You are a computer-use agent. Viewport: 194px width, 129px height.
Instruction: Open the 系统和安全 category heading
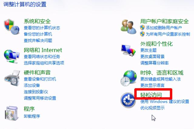point(37,21)
